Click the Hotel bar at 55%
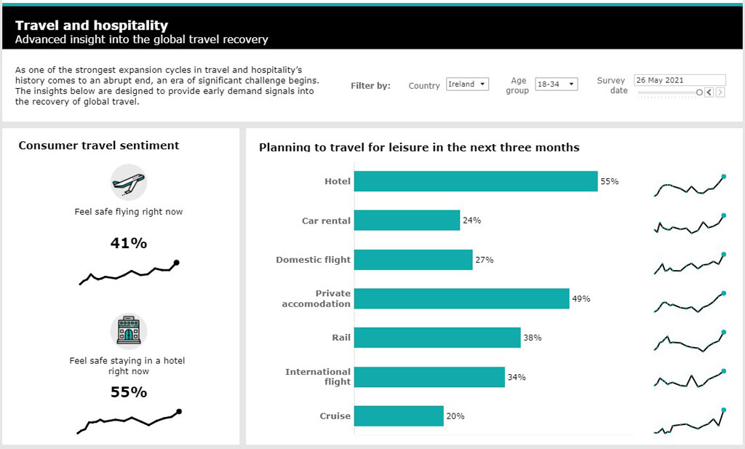The image size is (745, 449). [476, 181]
